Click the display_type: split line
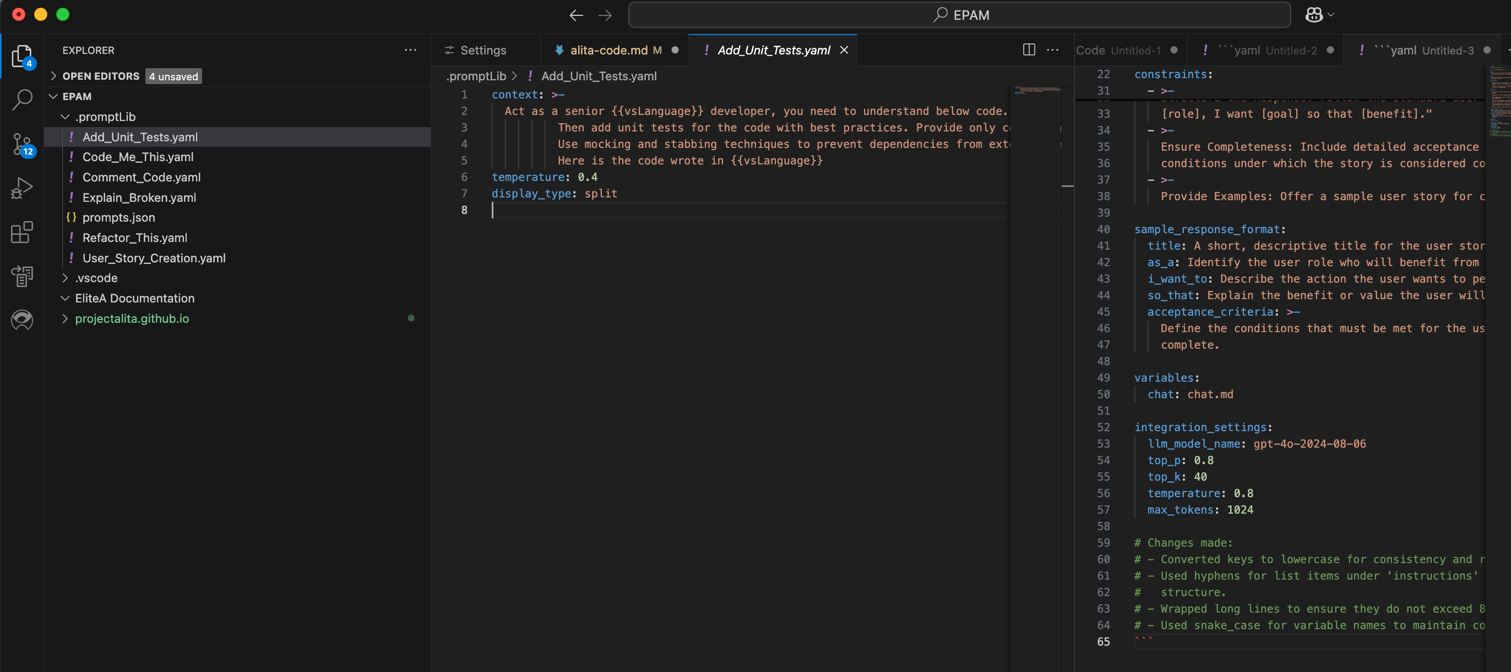 555,194
